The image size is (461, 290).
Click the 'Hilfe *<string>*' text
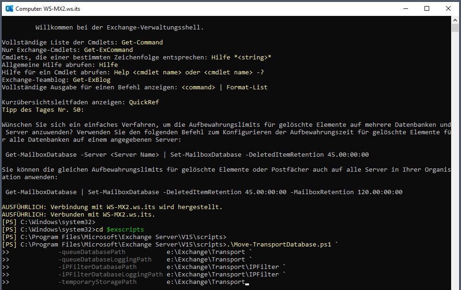click(241, 57)
